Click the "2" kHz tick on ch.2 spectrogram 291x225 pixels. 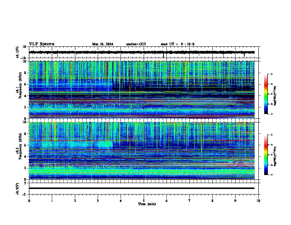coord(26,168)
